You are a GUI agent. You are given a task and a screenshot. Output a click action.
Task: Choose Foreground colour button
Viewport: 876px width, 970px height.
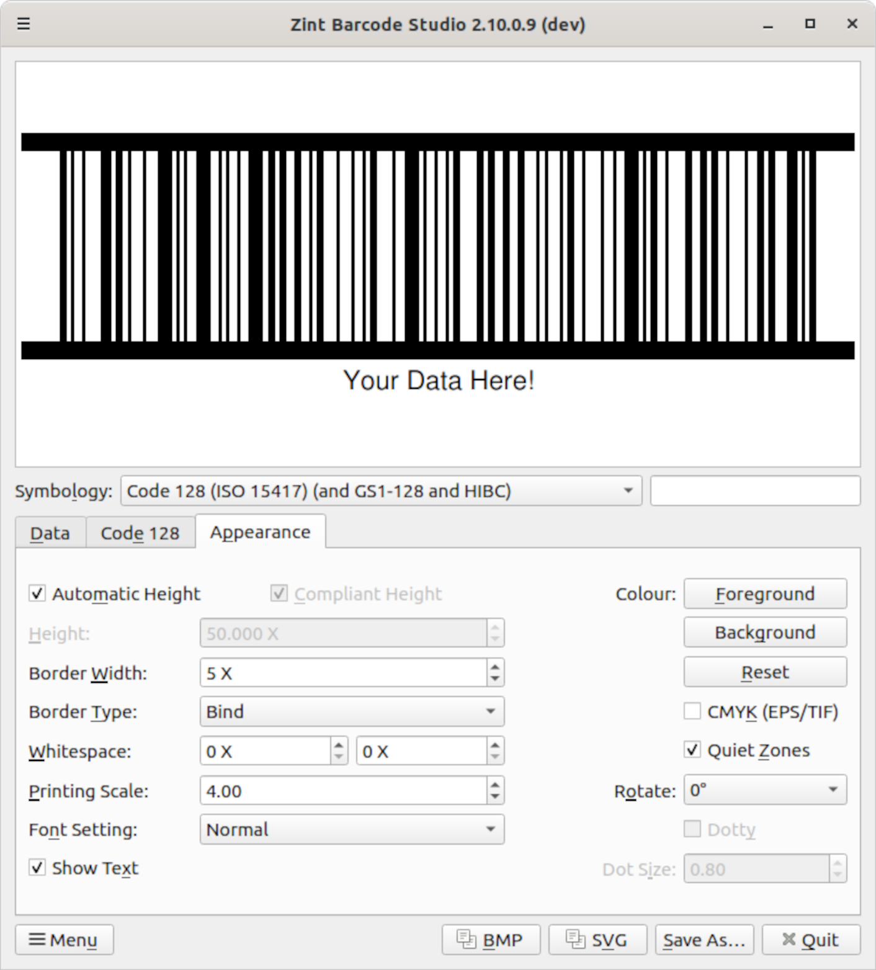tap(764, 594)
